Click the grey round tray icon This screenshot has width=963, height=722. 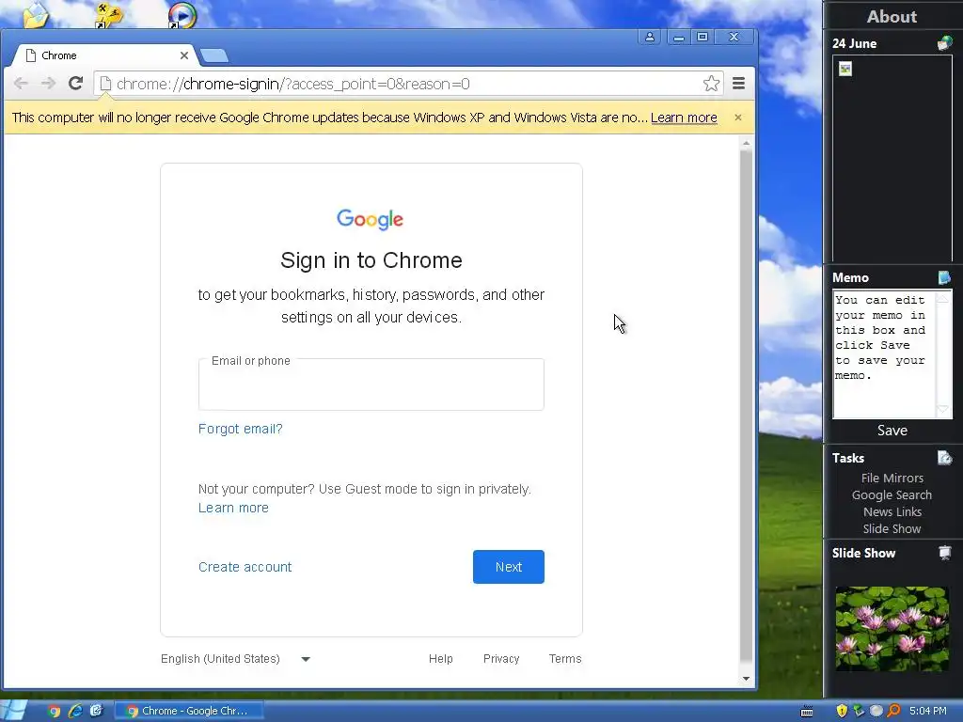876,711
